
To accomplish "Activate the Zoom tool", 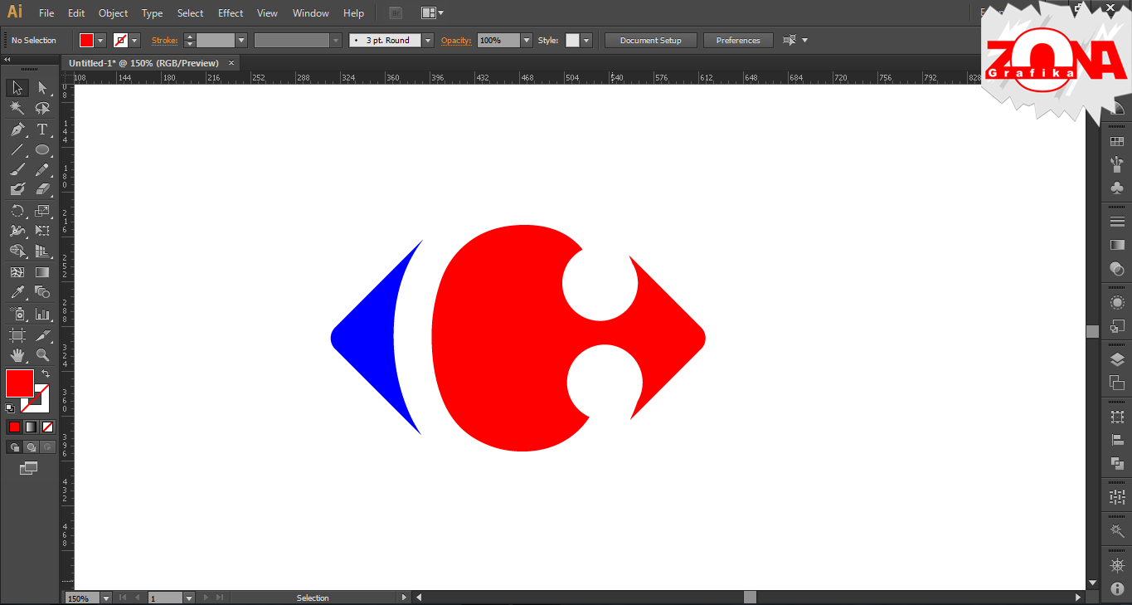I will (42, 355).
